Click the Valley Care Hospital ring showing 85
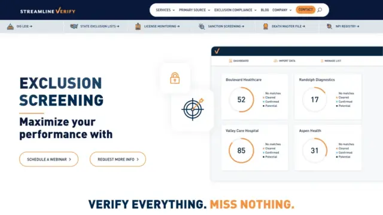 tap(241, 150)
